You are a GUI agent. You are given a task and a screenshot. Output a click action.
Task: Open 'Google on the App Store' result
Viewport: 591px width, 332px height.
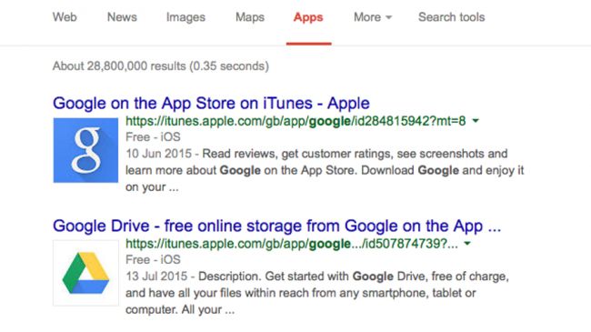[x=211, y=103]
